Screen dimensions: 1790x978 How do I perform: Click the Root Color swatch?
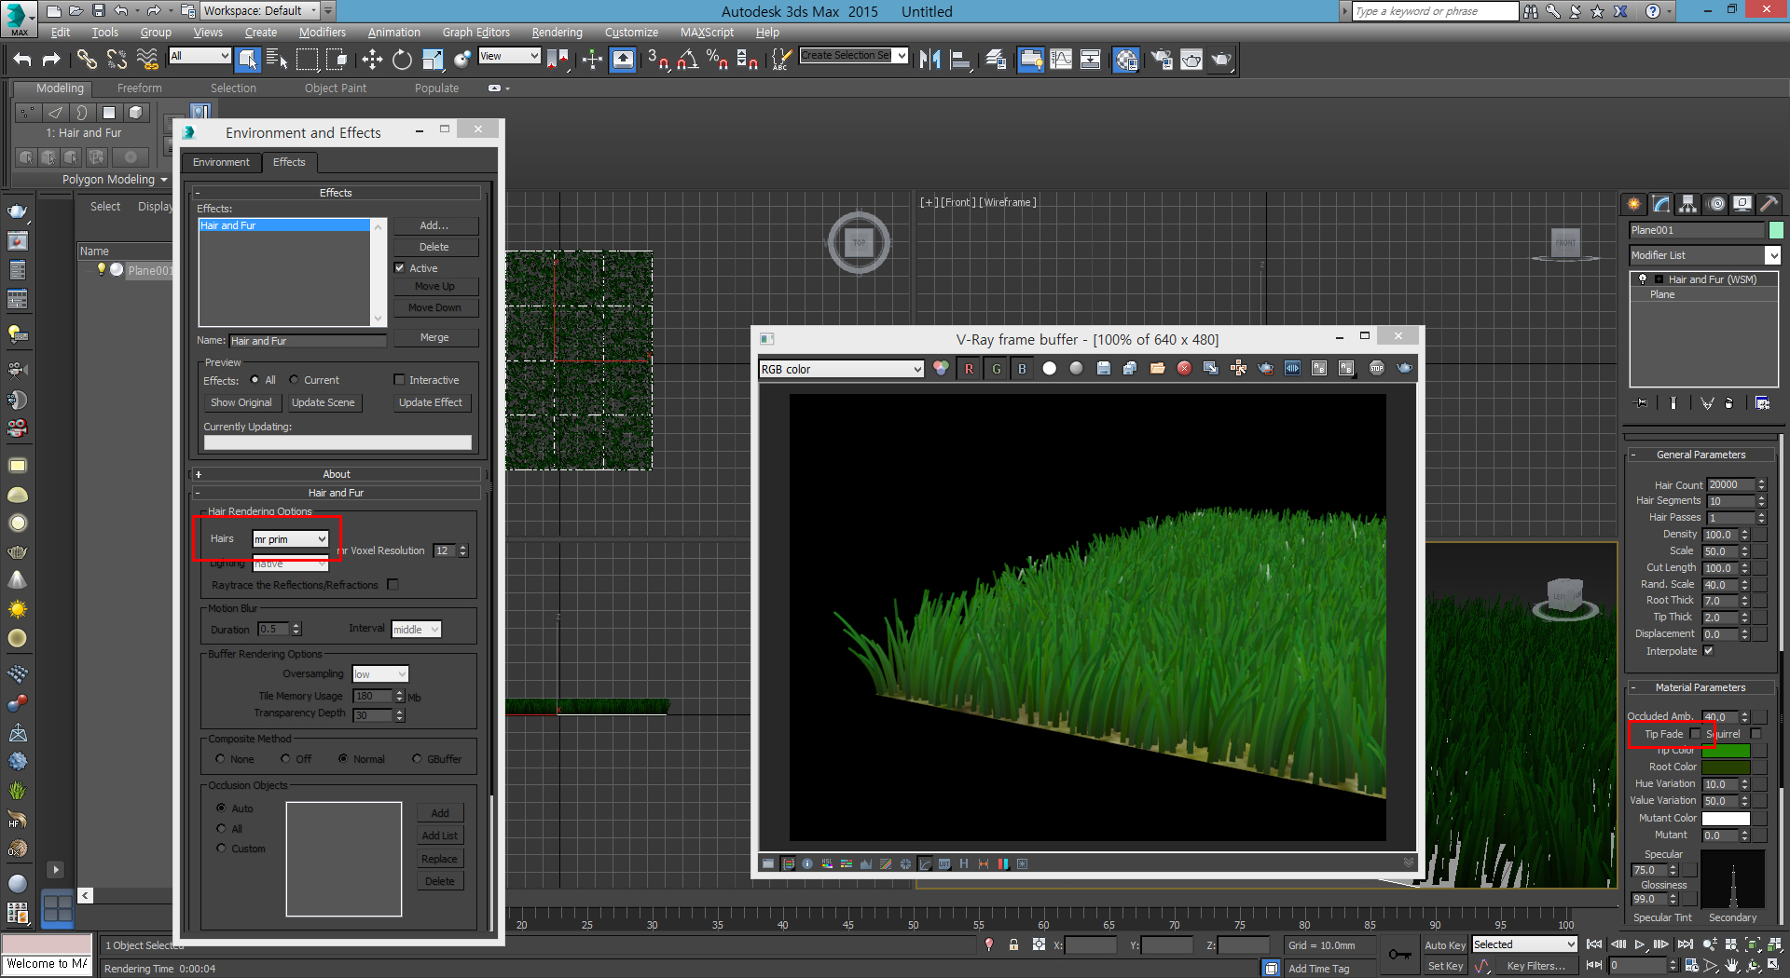point(1726,767)
